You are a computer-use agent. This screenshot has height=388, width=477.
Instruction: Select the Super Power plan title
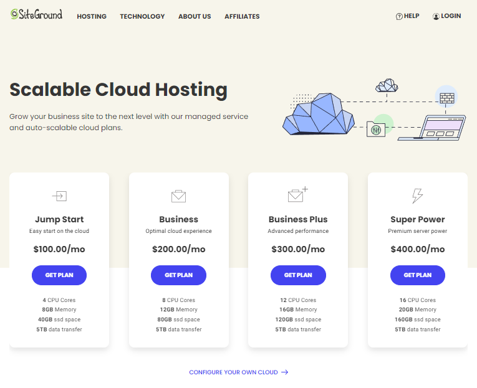(x=418, y=219)
